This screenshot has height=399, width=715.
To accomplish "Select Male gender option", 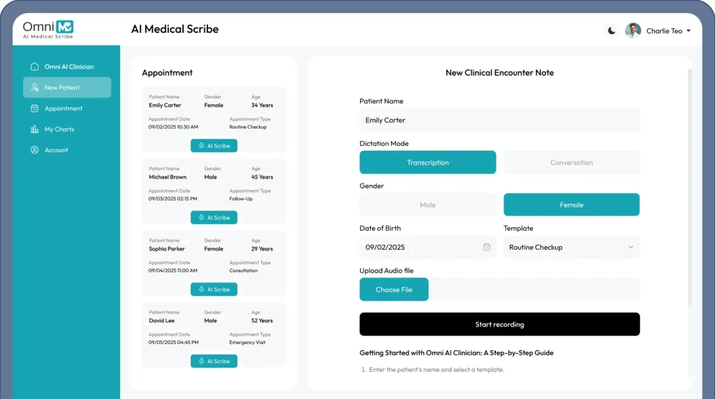I will pyautogui.click(x=427, y=205).
